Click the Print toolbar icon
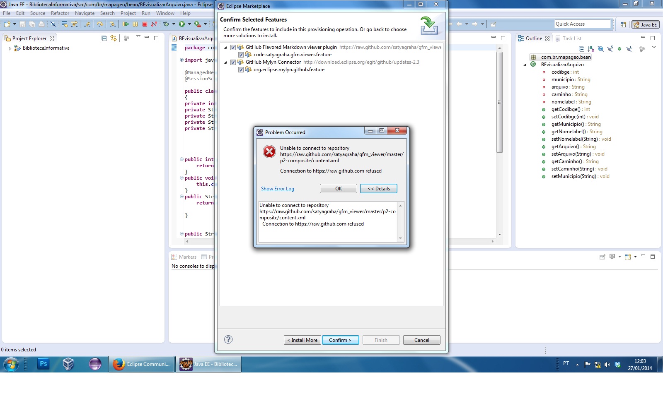The image size is (663, 418). 41,24
